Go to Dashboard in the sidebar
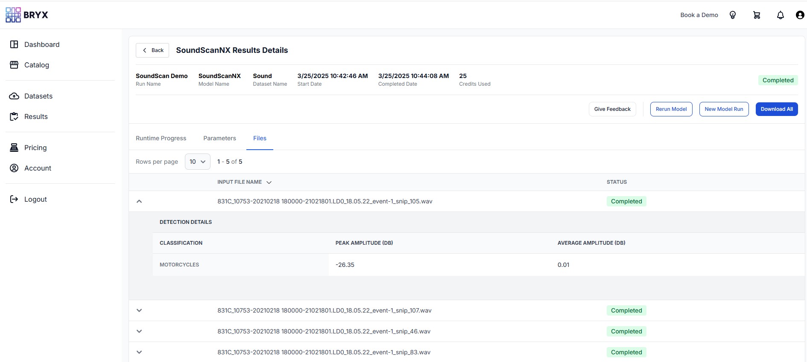This screenshot has height=362, width=807. click(41, 44)
